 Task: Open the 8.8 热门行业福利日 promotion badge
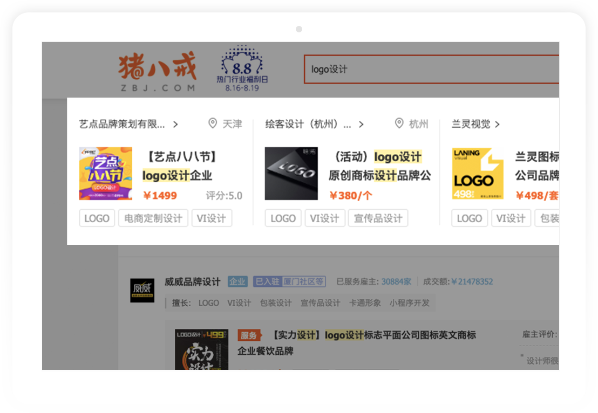[x=242, y=69]
